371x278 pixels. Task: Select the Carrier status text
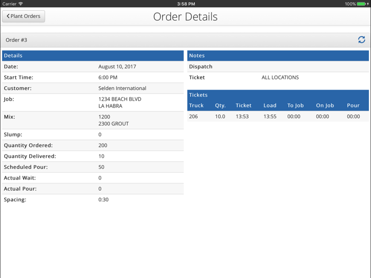10,4
